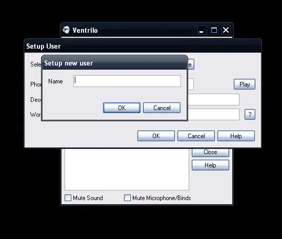This screenshot has width=282, height=239.
Task: Click OK in the Setup User dialog
Action: [x=156, y=136]
